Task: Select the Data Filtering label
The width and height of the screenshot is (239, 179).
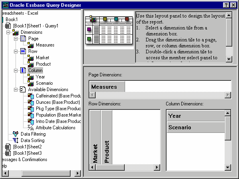Action: point(33,134)
